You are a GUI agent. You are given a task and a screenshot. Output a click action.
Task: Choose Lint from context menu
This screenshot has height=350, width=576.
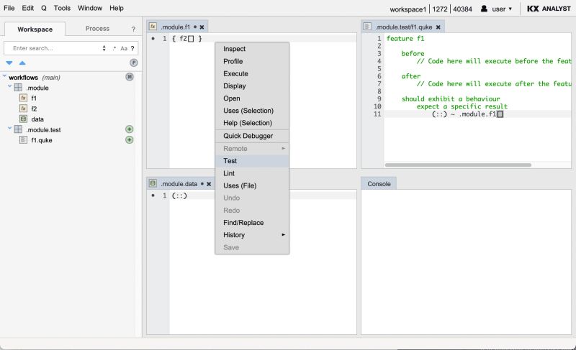252,173
